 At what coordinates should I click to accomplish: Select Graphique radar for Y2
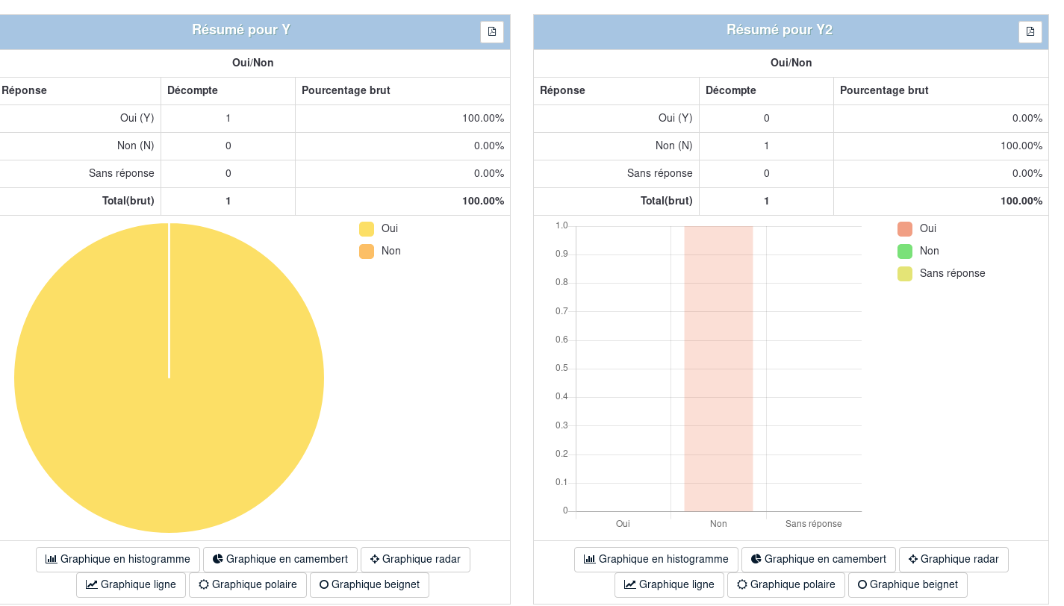click(x=953, y=560)
